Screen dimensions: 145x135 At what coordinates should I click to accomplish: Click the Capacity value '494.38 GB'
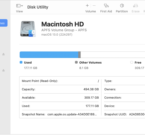91,89
